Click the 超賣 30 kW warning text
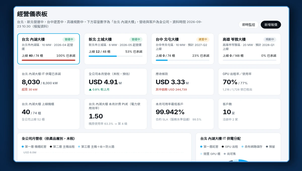This screenshot has height=171, width=302. [30, 90]
